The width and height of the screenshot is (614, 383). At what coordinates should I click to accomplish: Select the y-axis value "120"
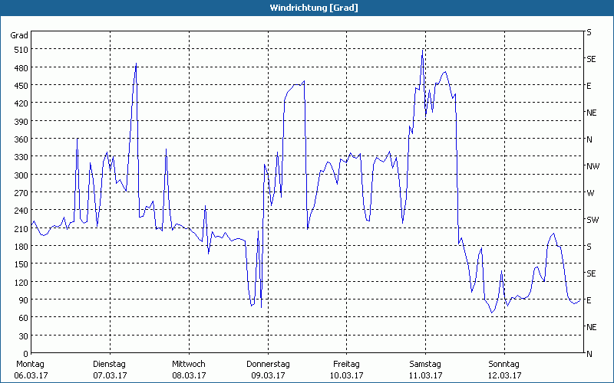[x=21, y=282]
